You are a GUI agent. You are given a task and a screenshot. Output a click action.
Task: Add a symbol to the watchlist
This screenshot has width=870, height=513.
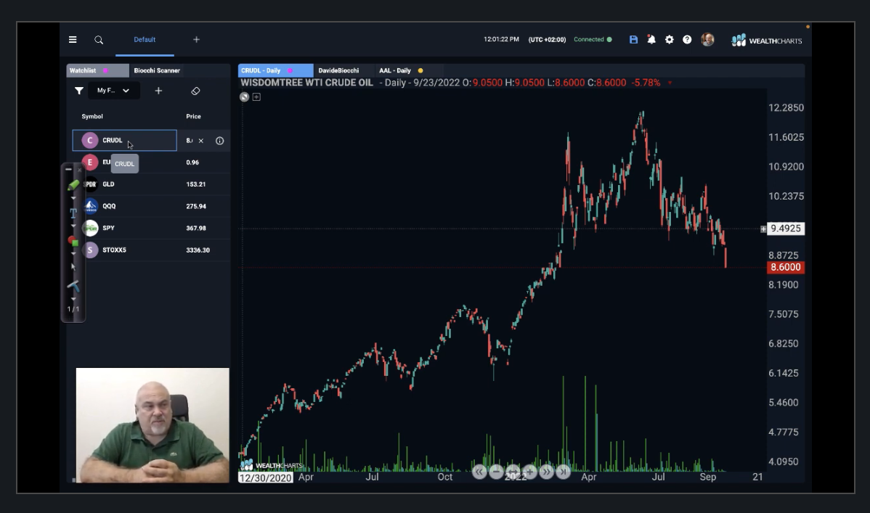(159, 91)
